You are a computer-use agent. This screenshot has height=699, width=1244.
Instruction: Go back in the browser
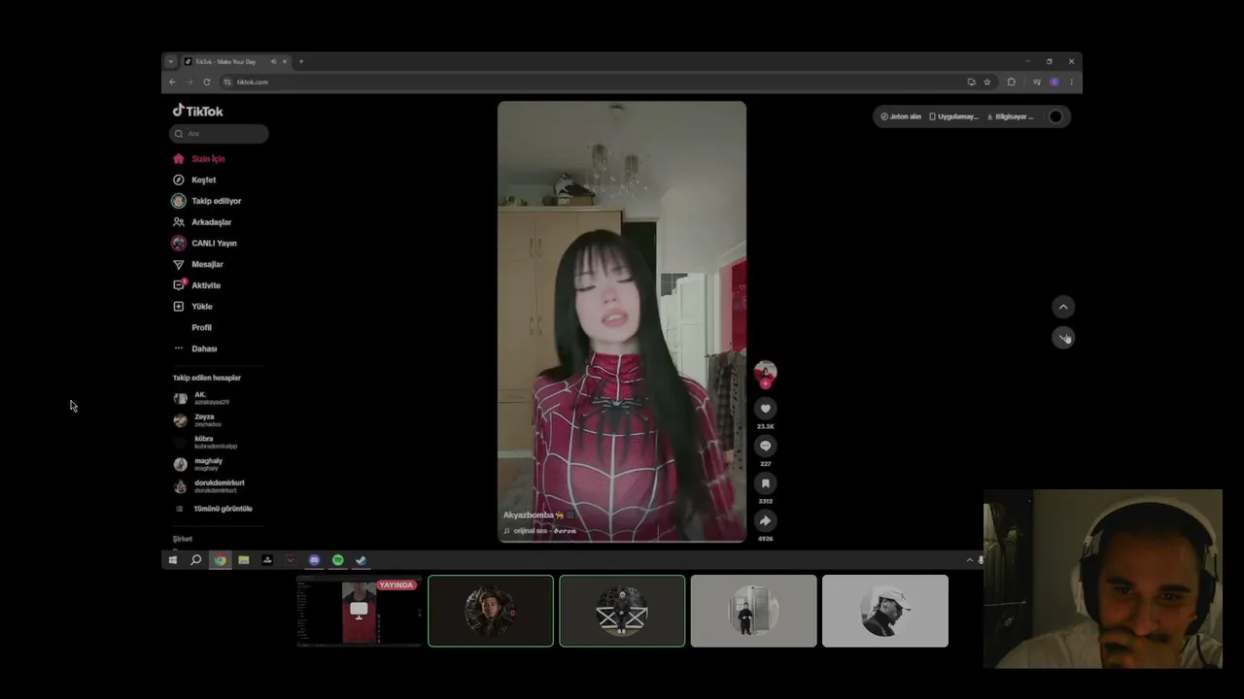tap(172, 82)
